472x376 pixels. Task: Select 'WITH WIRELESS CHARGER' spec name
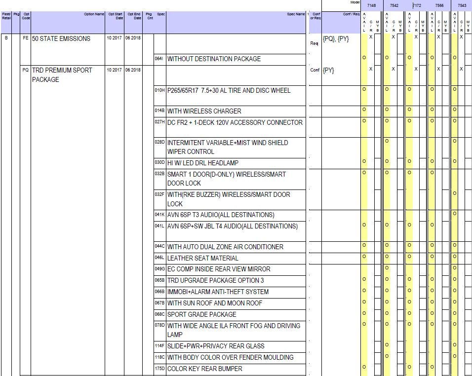point(204,111)
